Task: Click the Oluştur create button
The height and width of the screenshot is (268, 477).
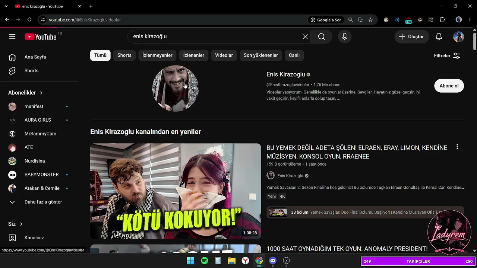Action: [x=412, y=36]
